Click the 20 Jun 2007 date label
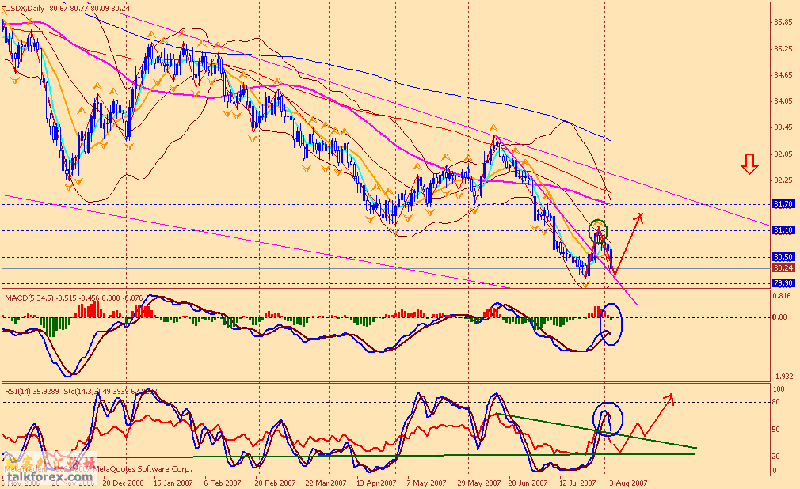Image resolution: width=800 pixels, height=489 pixels. pyautogui.click(x=528, y=483)
